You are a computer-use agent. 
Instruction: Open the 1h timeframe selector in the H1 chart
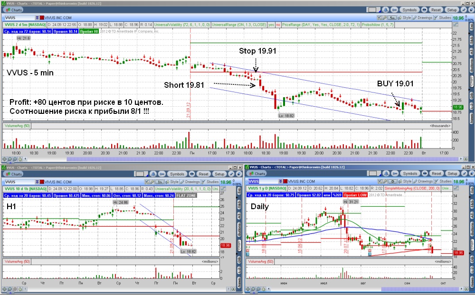(160, 182)
